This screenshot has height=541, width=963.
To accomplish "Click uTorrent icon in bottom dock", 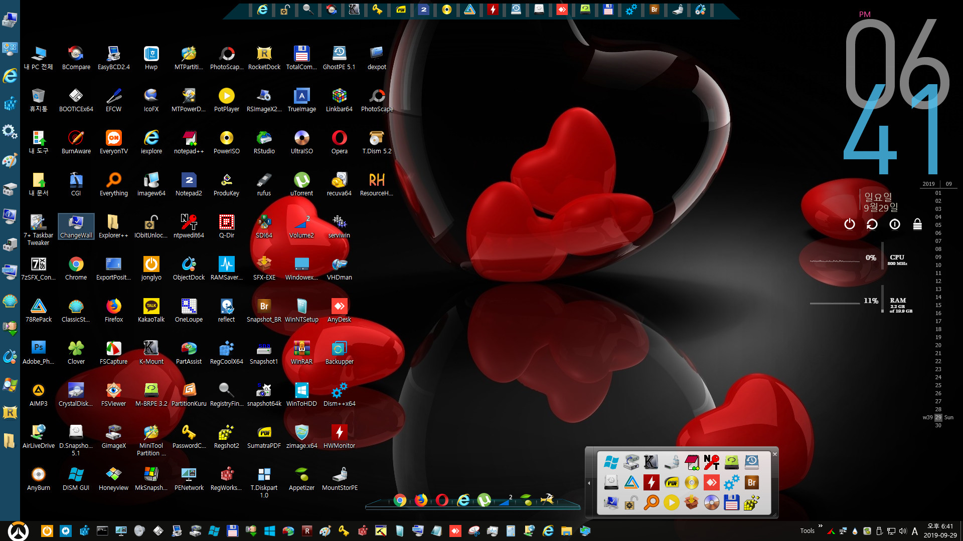I will click(x=484, y=500).
